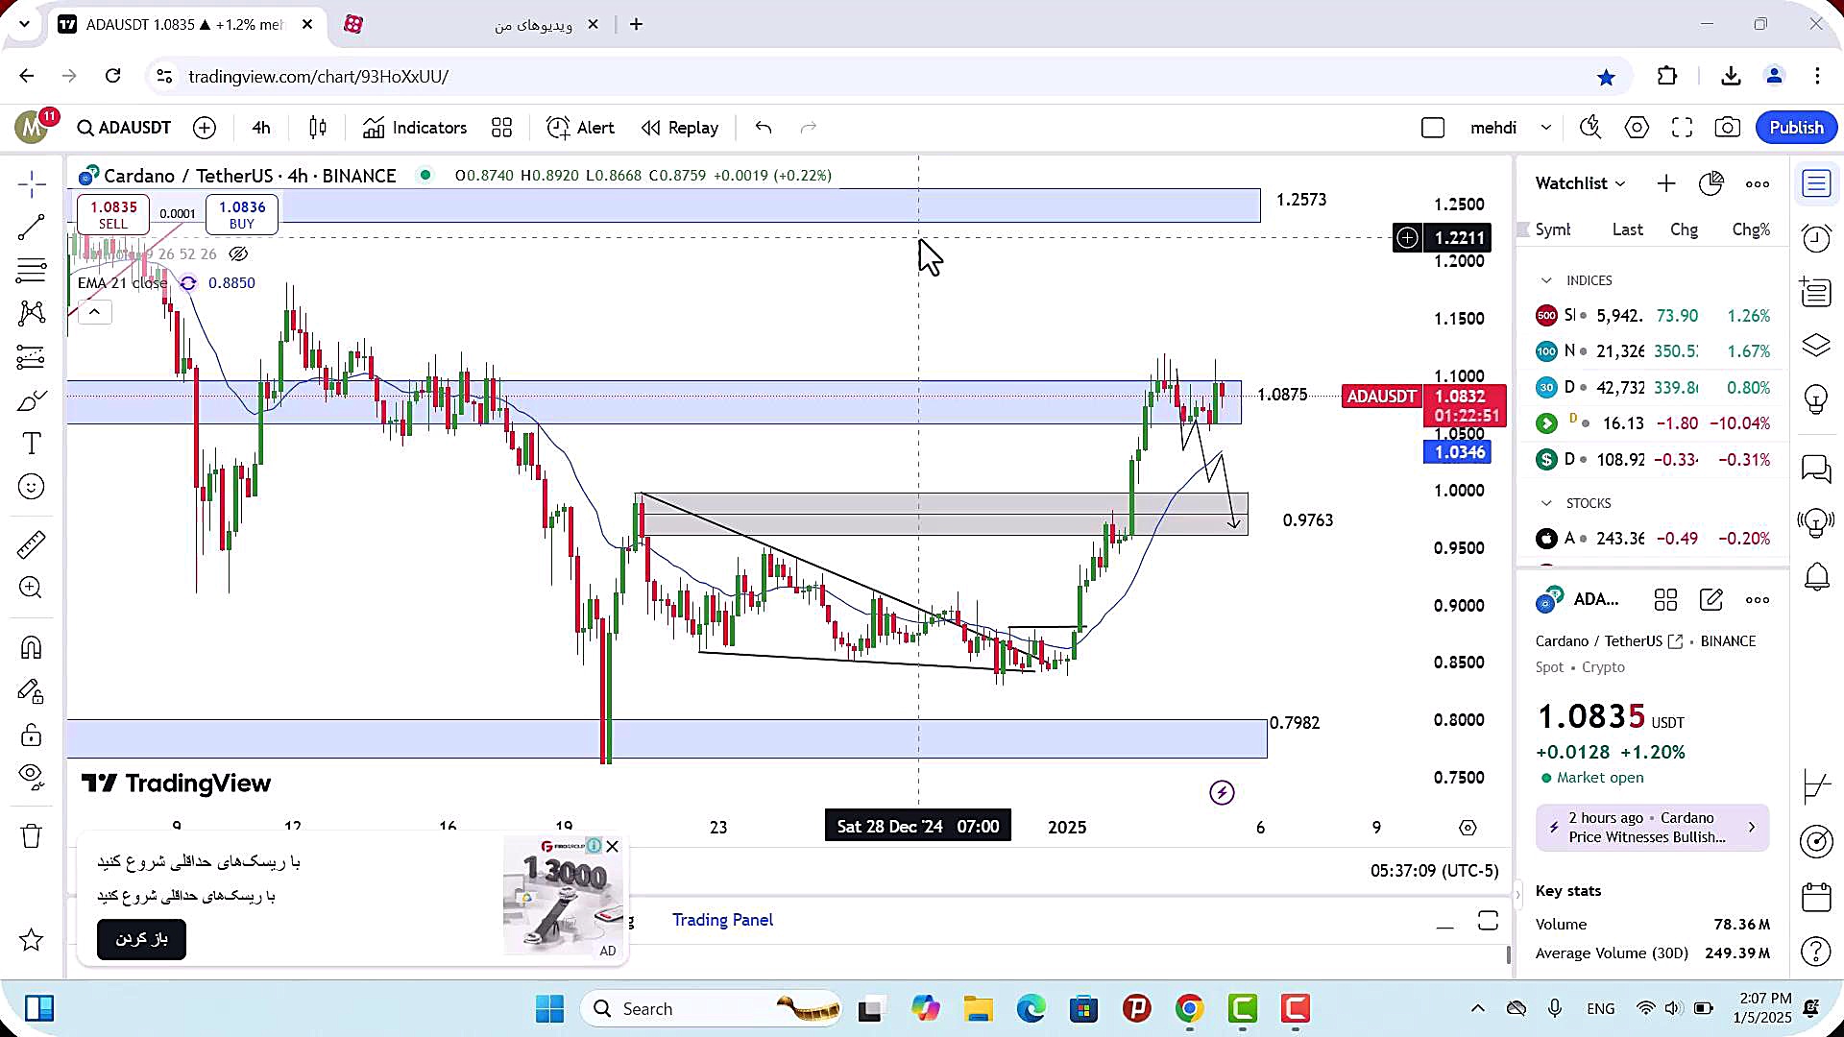Screen dimensions: 1844x1037
Task: Enter fullscreen chart mode
Action: point(1682,128)
